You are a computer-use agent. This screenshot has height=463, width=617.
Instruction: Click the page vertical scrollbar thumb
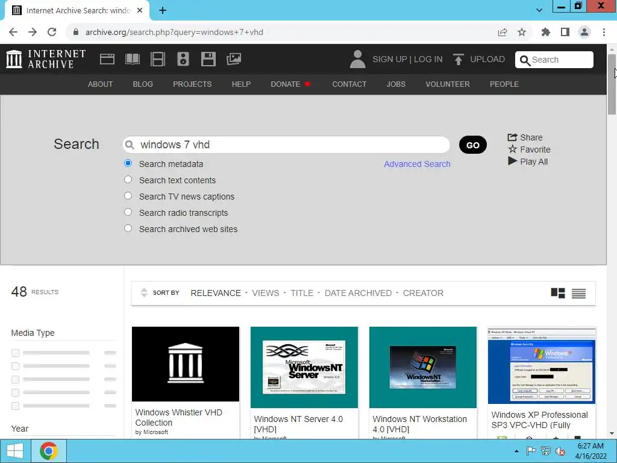click(x=612, y=84)
